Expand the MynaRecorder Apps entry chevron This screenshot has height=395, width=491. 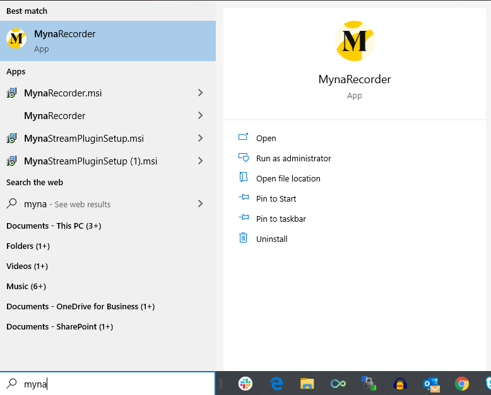[201, 115]
